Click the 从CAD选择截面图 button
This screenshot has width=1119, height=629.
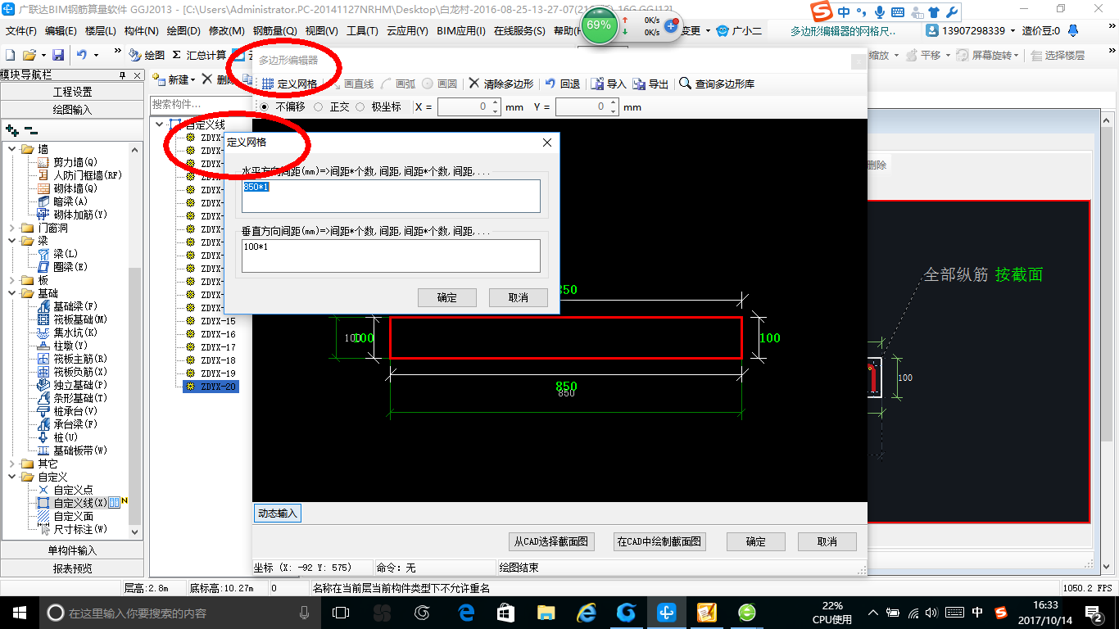551,541
